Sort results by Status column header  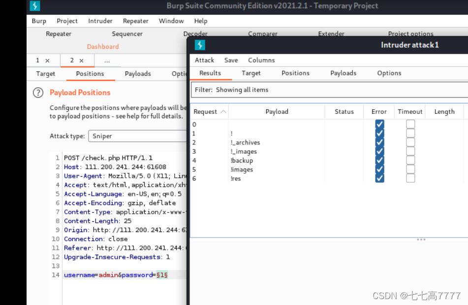(x=344, y=112)
